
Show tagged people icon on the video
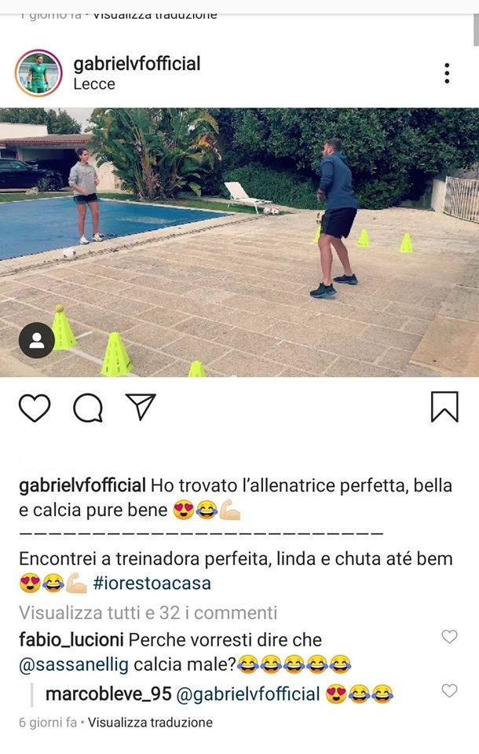pos(37,340)
